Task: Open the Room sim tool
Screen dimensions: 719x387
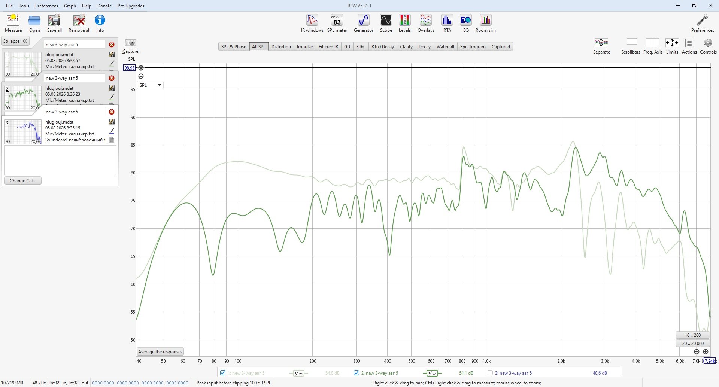Action: 485,23
